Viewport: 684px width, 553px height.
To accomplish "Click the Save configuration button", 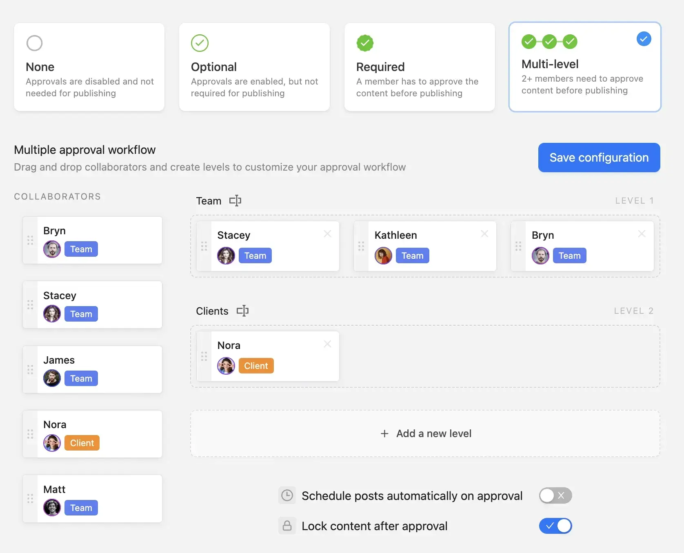I will pyautogui.click(x=599, y=158).
